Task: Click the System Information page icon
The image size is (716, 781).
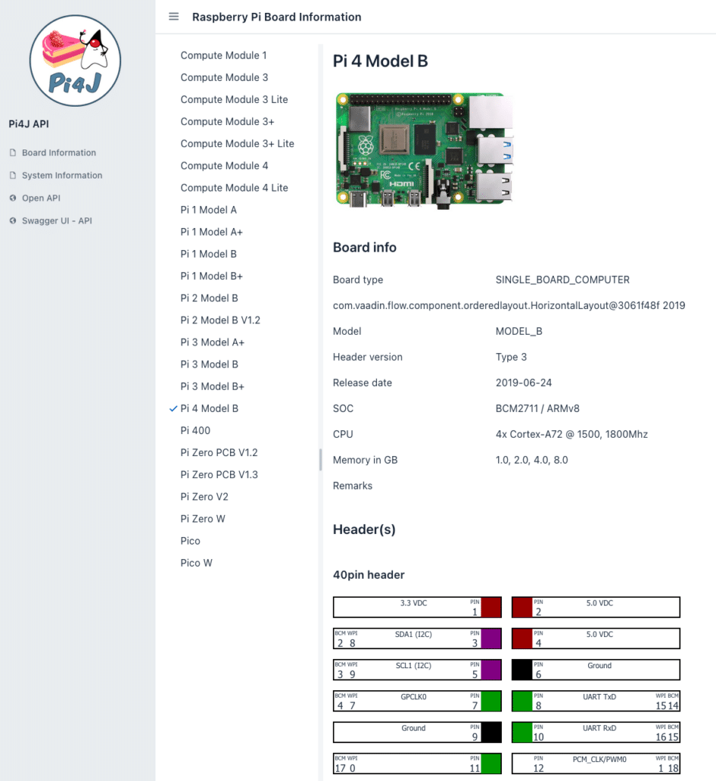Action: (x=13, y=175)
